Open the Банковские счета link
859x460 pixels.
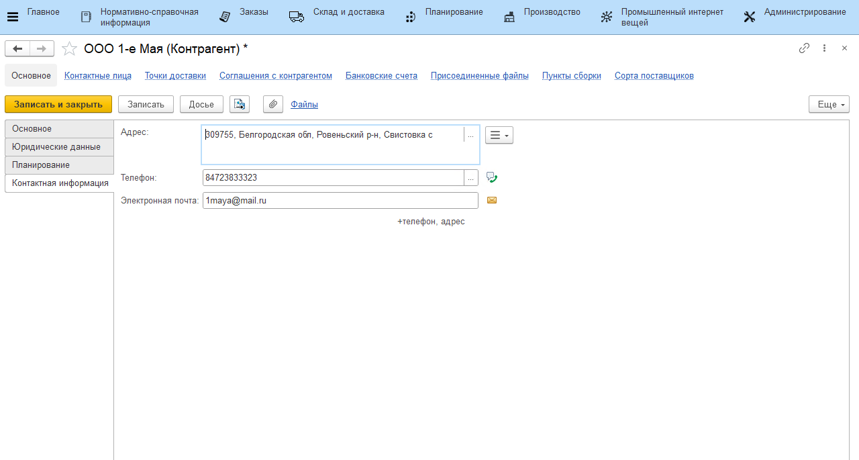[x=381, y=76]
